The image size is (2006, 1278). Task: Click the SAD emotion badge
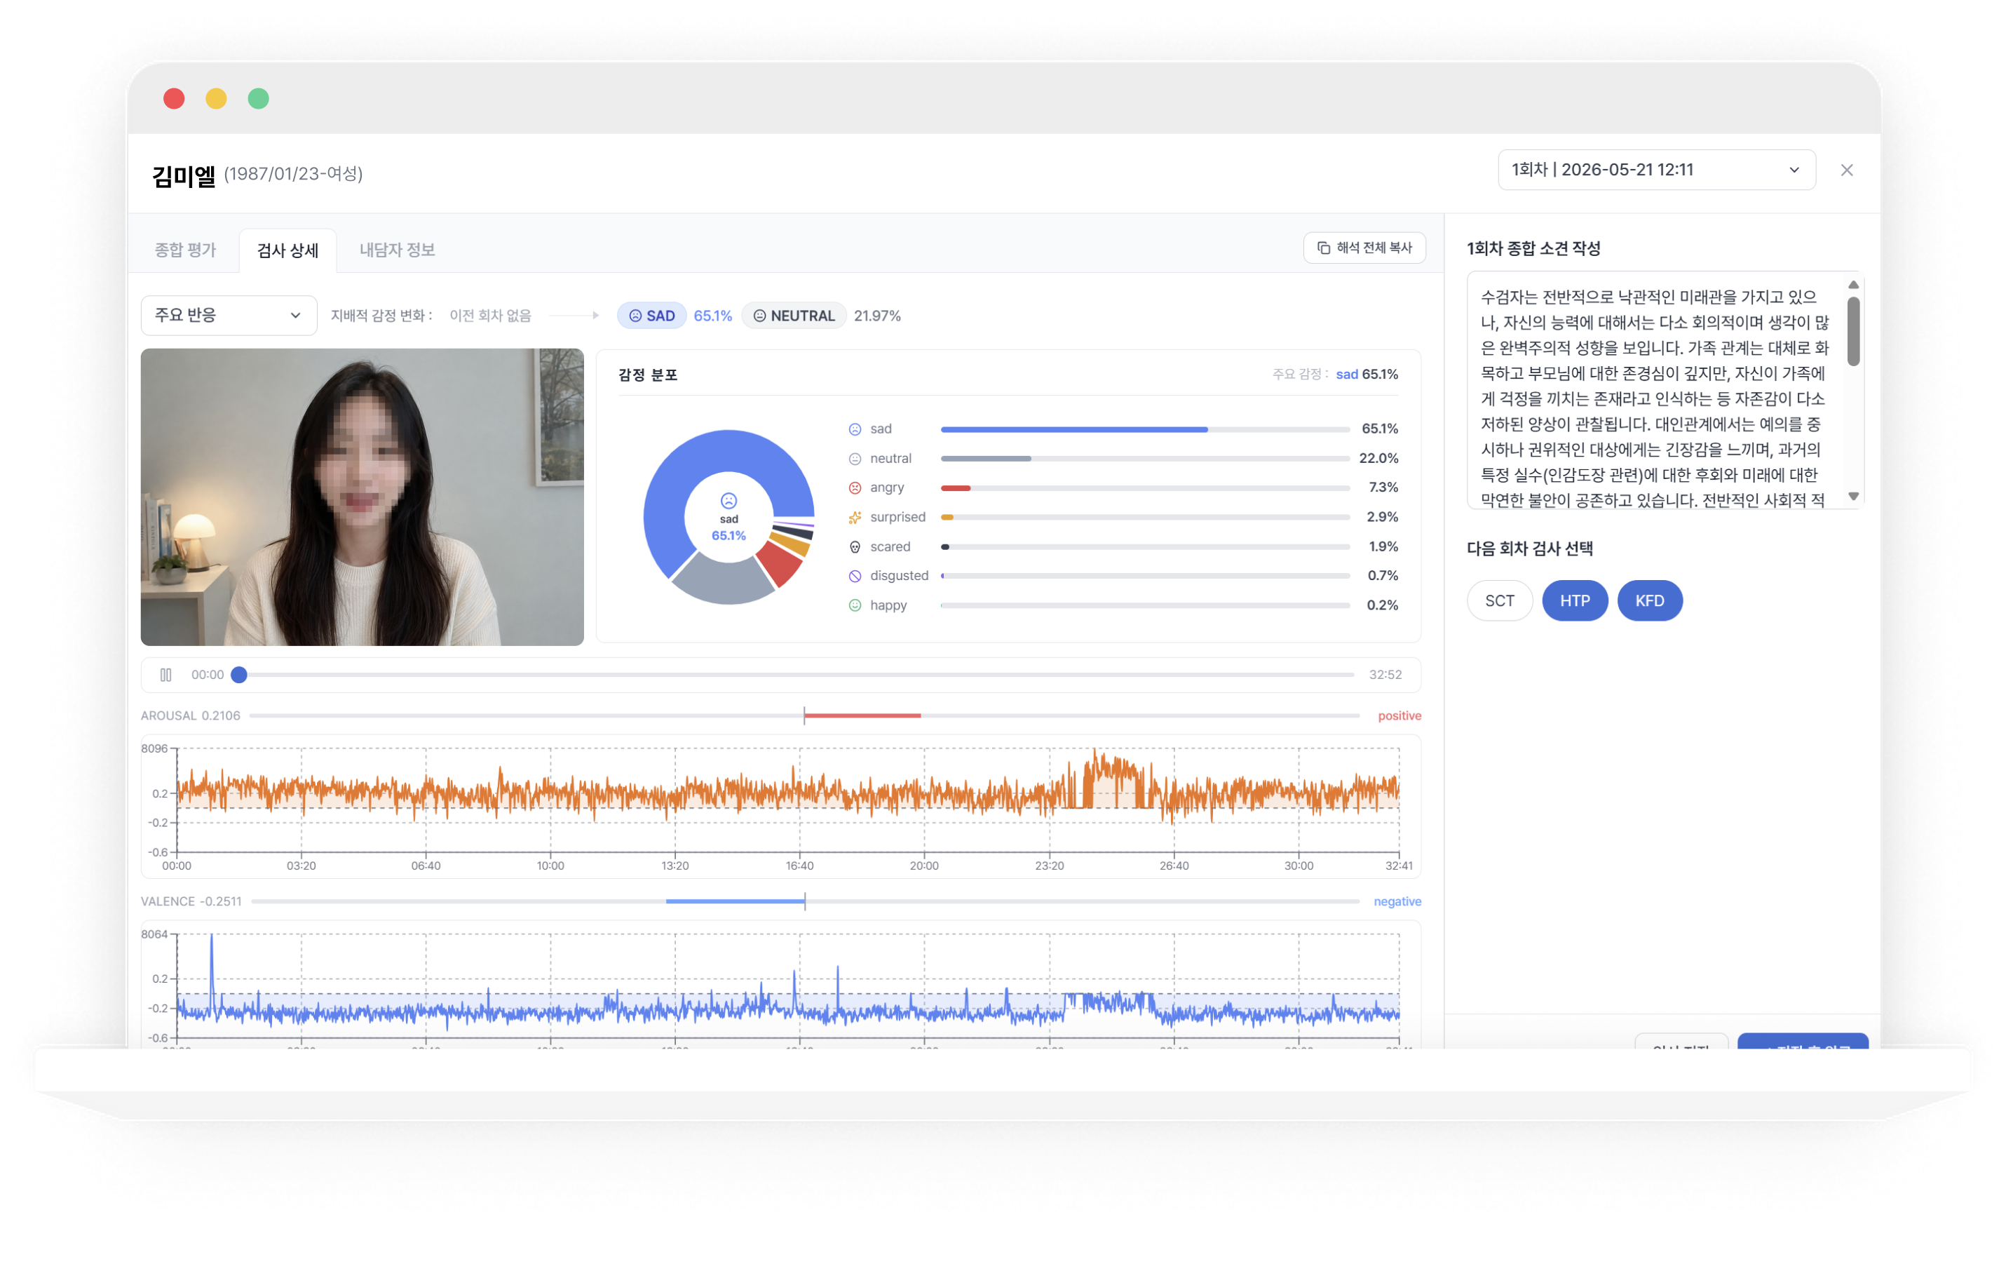tap(651, 316)
